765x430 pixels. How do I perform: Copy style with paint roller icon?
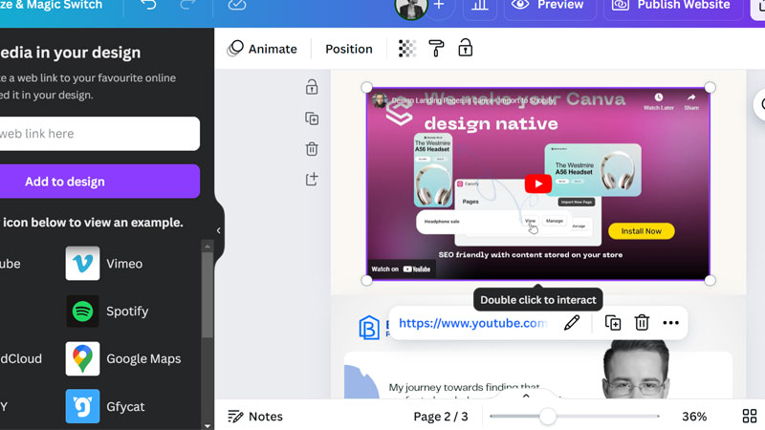point(436,49)
